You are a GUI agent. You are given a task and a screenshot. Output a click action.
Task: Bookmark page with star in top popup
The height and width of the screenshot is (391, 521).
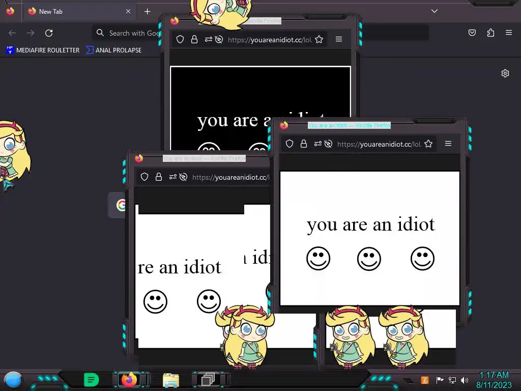(319, 40)
